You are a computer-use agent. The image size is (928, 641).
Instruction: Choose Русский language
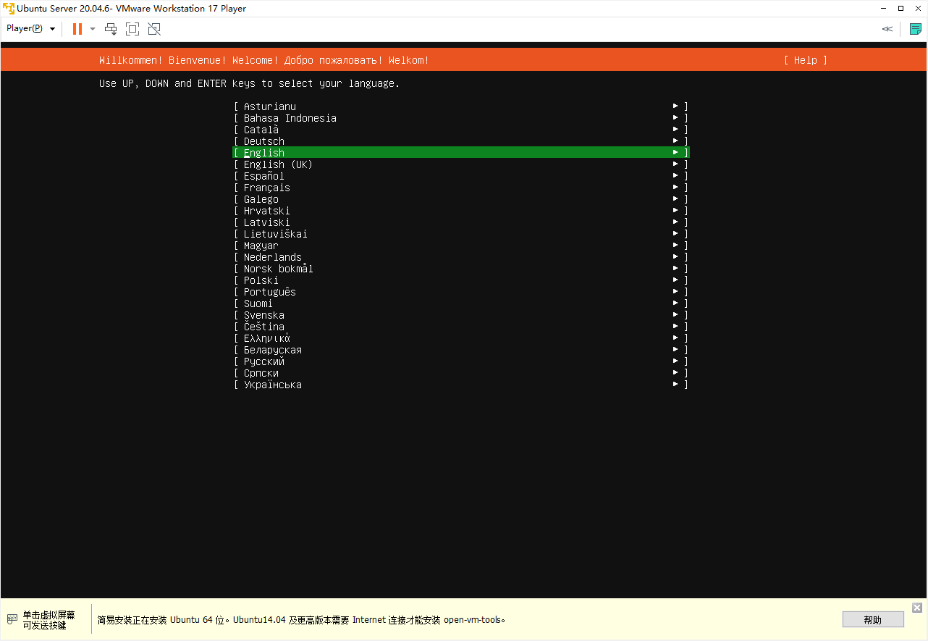pyautogui.click(x=461, y=361)
